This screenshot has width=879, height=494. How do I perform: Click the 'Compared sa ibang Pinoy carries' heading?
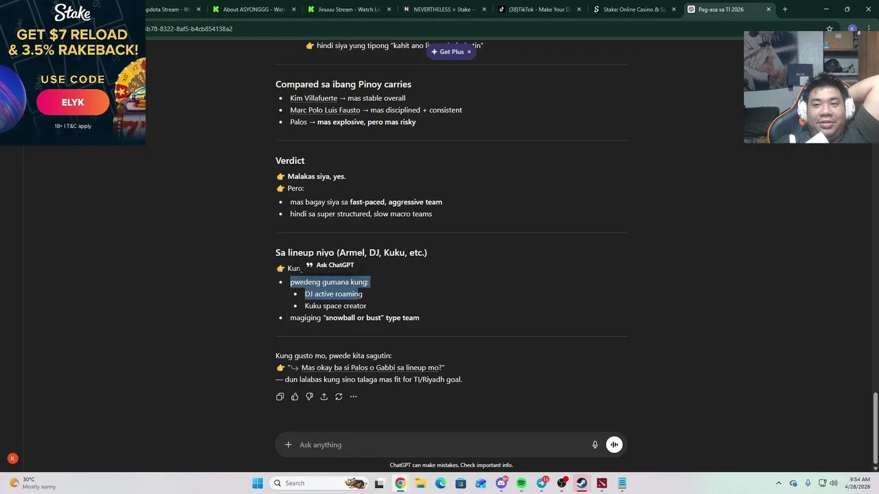tap(343, 84)
